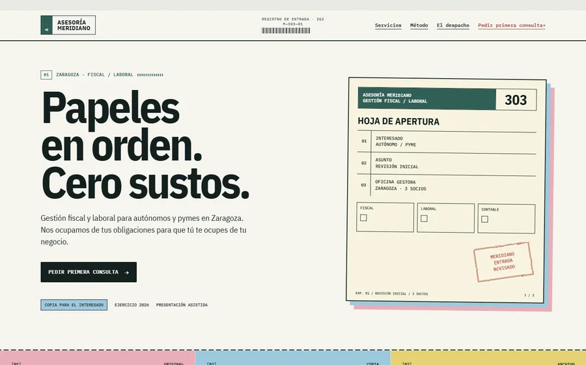Image resolution: width=586 pixels, height=365 pixels.
Task: Click the Hoja de Apertura heading
Action: pos(398,121)
